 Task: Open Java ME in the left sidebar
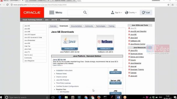[27, 32]
